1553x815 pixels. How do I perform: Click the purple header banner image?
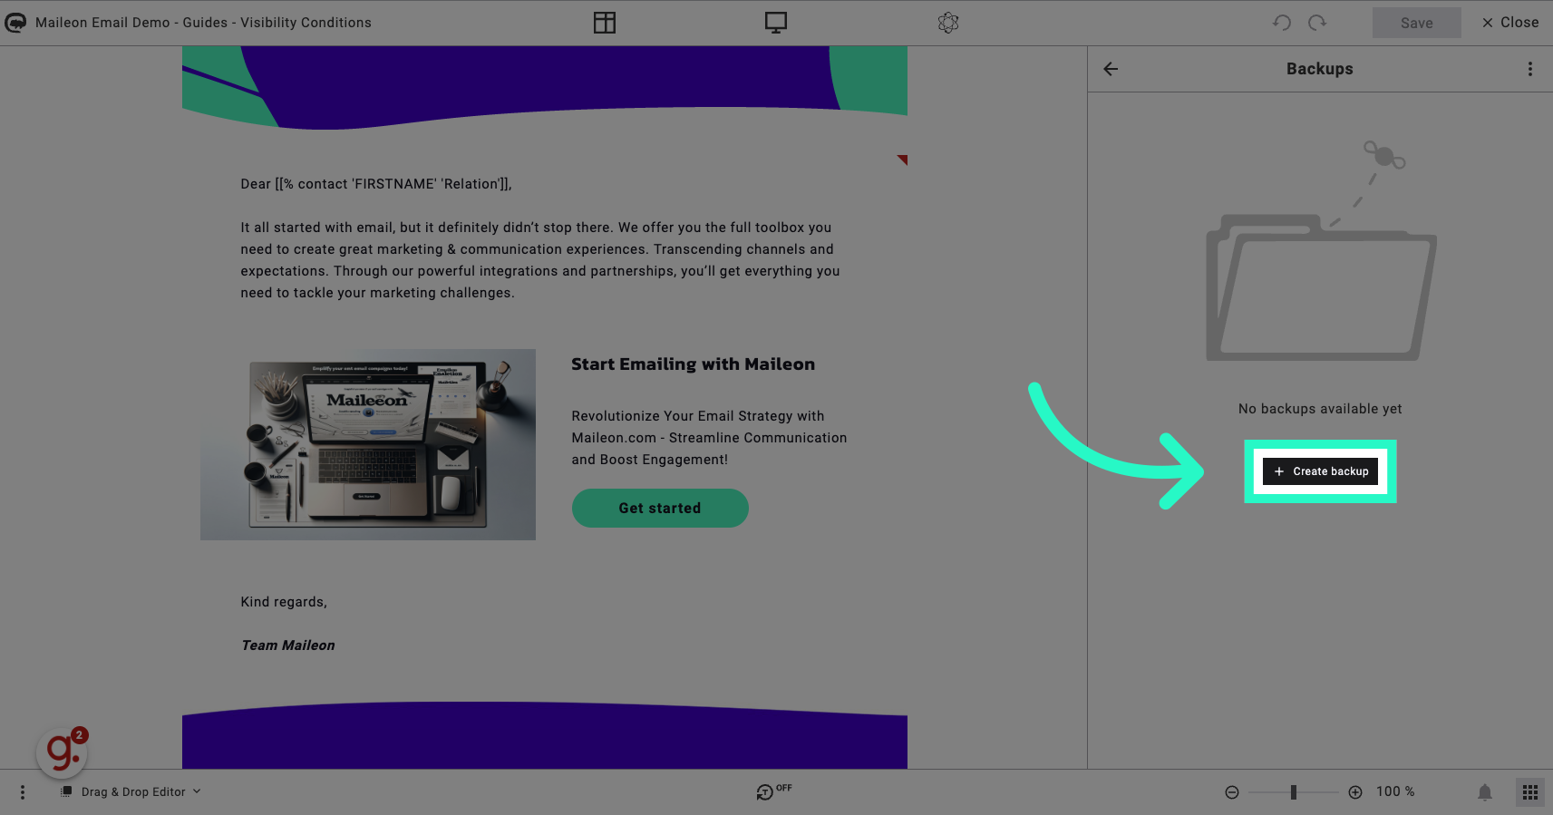[x=545, y=87]
